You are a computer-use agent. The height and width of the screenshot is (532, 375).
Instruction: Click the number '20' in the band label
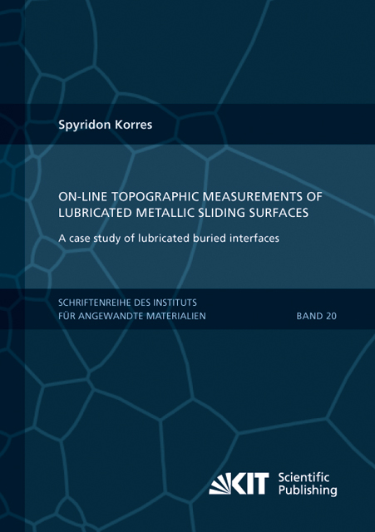[x=331, y=316]
